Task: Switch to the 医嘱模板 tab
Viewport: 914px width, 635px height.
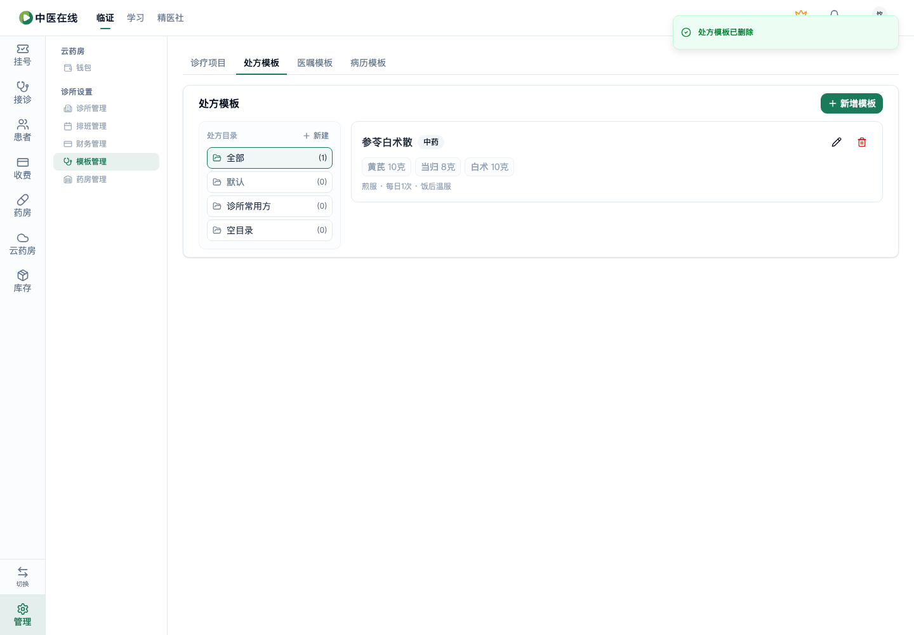Action: pos(315,63)
